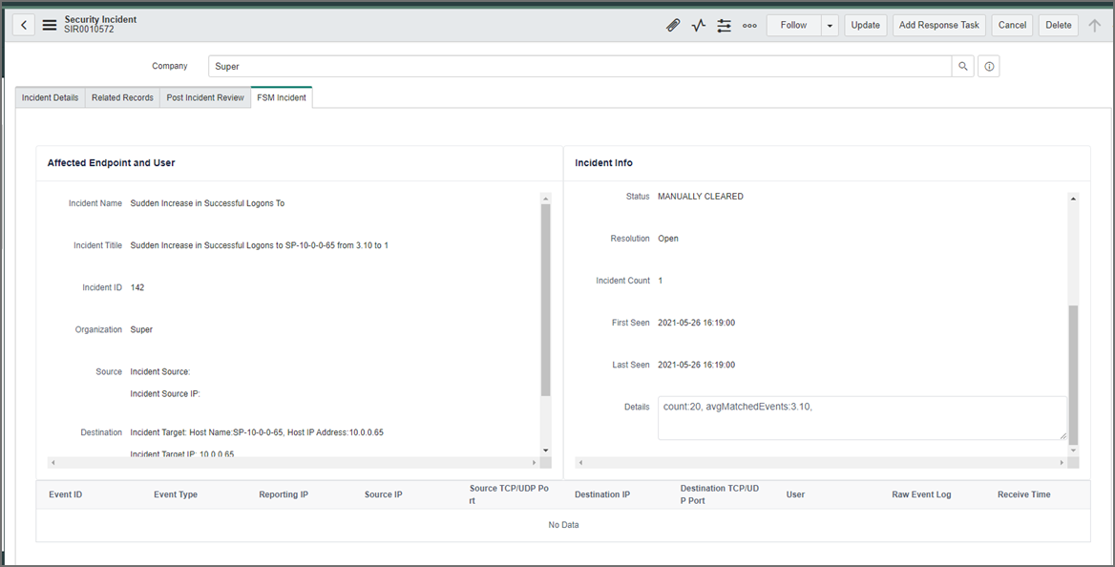This screenshot has height=567, width=1115.
Task: Click the Source IP column header
Action: click(384, 494)
